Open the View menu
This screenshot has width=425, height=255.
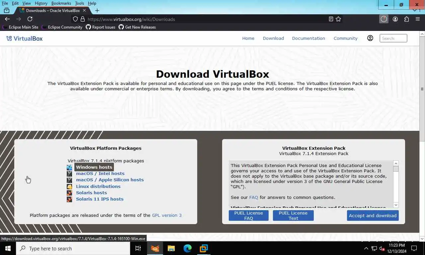point(27,3)
